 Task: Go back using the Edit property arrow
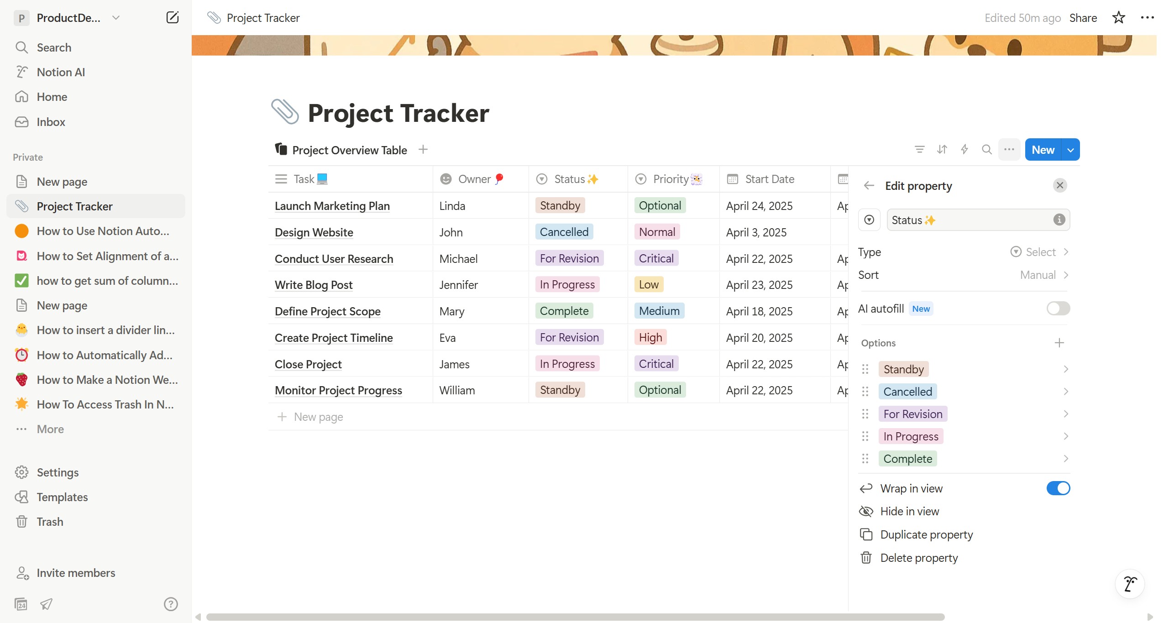pyautogui.click(x=869, y=185)
